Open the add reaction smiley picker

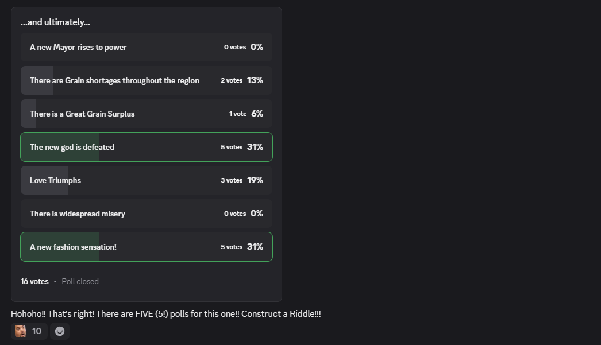click(x=60, y=331)
